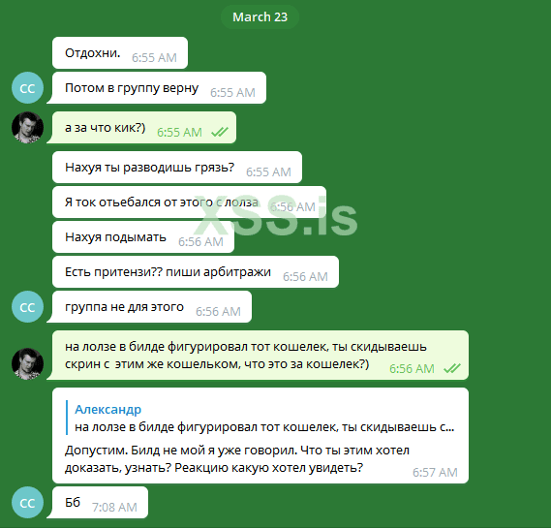Select 'Нахуя ты разводишь грязь?' message bubble
The image size is (551, 529).
click(177, 168)
